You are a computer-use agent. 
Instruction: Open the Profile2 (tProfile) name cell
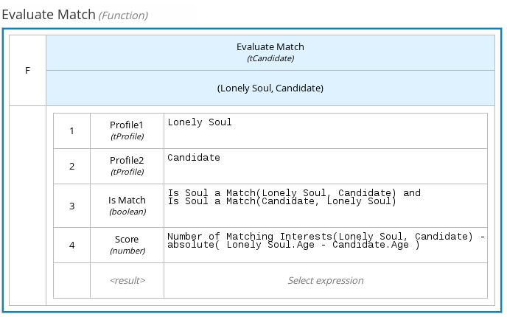(127, 166)
